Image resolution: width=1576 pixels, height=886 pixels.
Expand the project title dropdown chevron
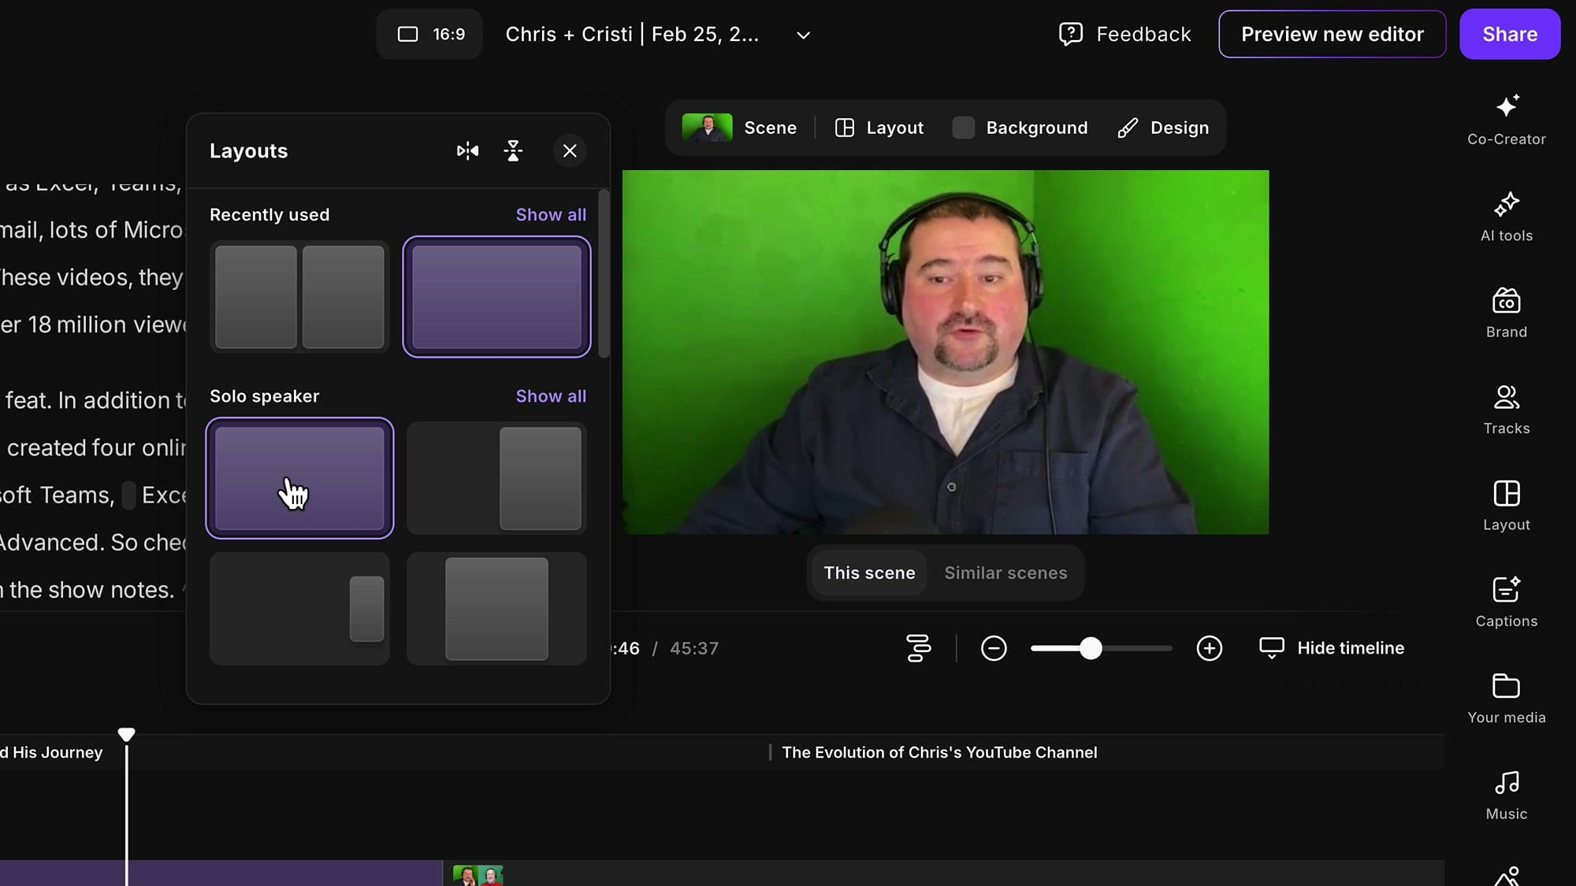click(803, 35)
